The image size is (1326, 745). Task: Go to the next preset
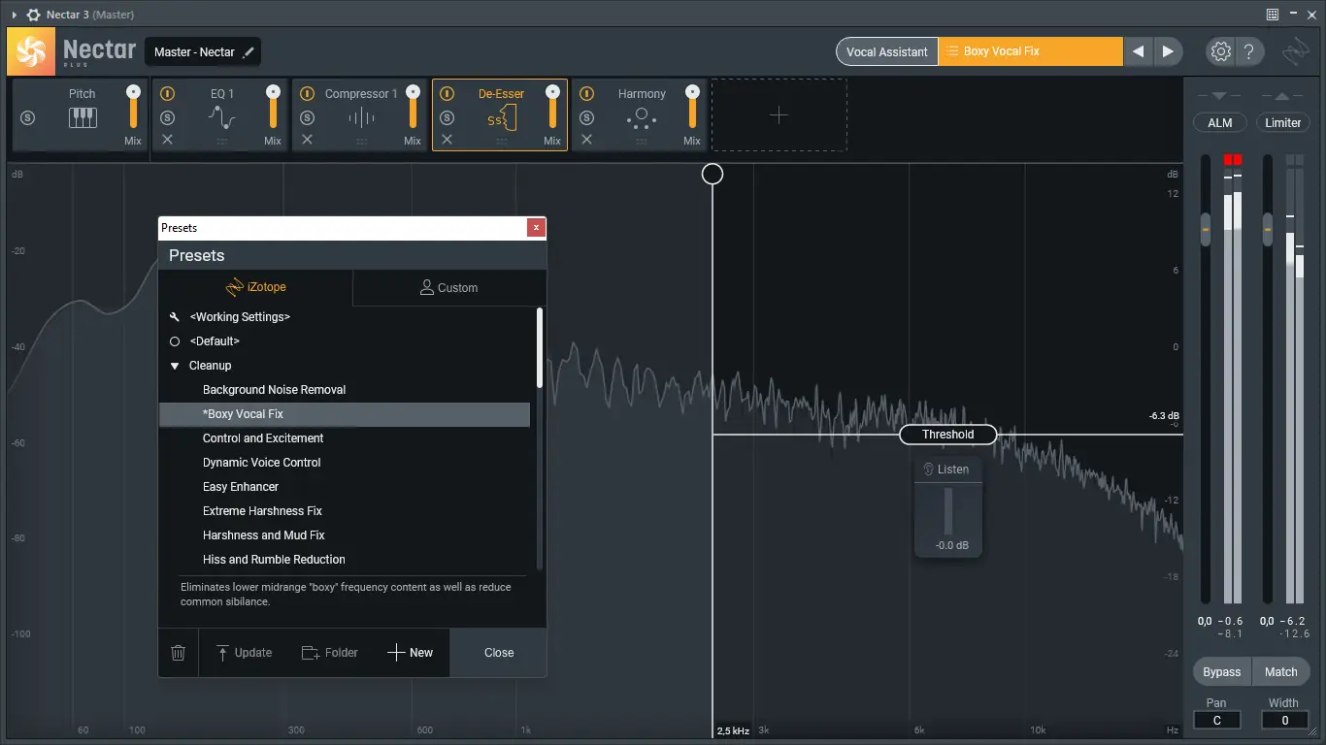click(x=1168, y=51)
